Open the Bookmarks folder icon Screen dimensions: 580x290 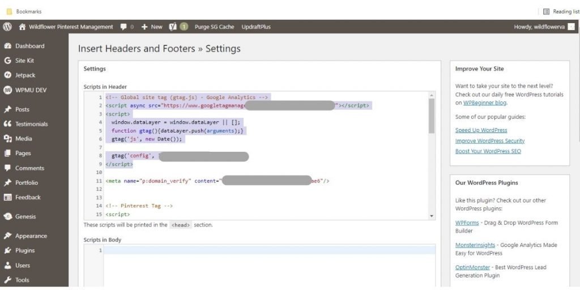9,11
